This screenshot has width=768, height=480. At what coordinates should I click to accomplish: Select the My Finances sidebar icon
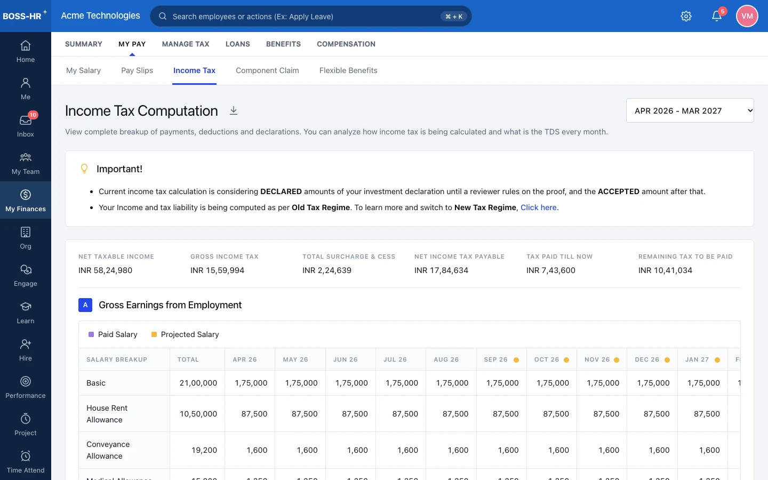click(x=26, y=195)
